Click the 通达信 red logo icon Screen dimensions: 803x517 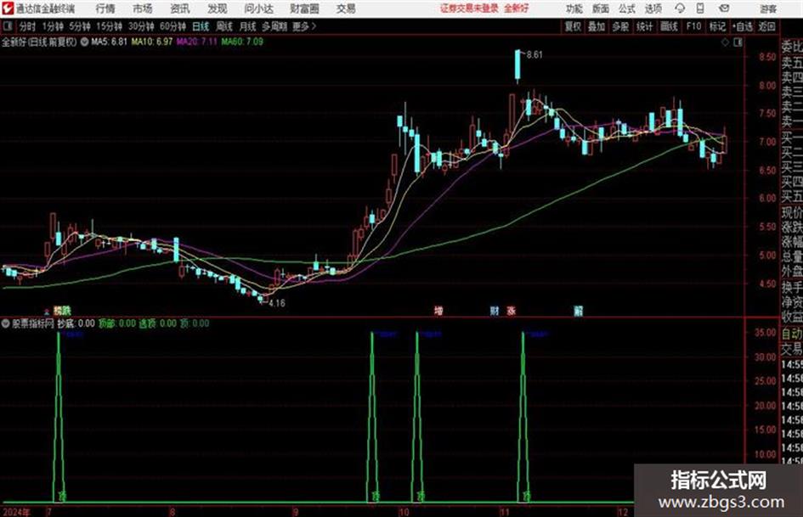point(7,8)
